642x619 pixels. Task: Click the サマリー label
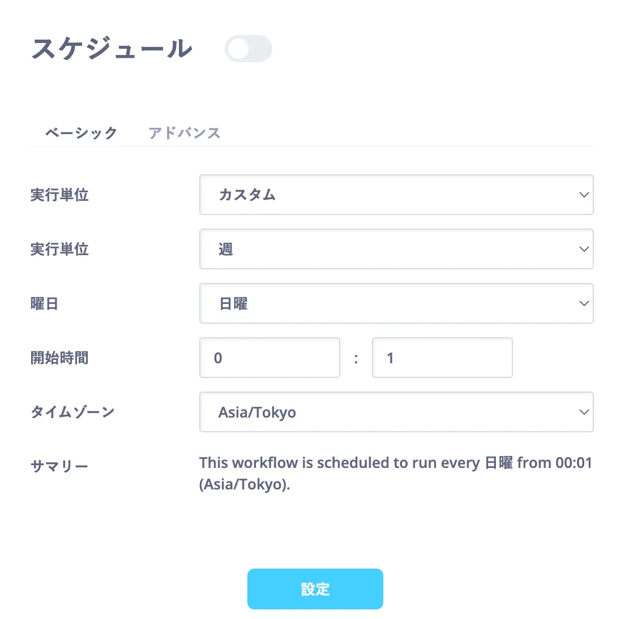[59, 466]
